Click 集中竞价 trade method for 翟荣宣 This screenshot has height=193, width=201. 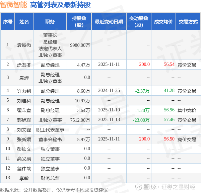187,110
